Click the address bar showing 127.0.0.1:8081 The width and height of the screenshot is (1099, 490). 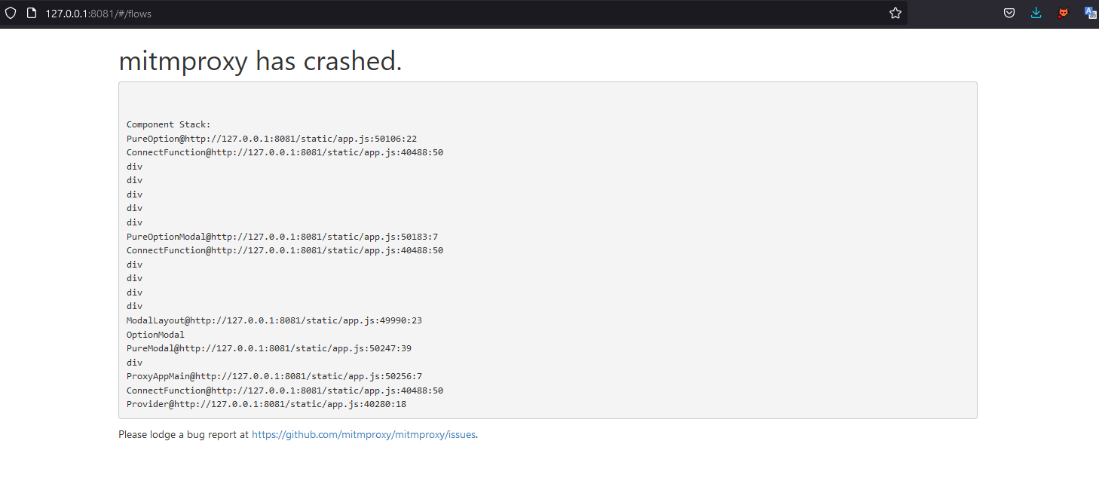tap(98, 13)
